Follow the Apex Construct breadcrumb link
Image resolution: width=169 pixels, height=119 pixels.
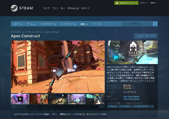click(x=52, y=32)
